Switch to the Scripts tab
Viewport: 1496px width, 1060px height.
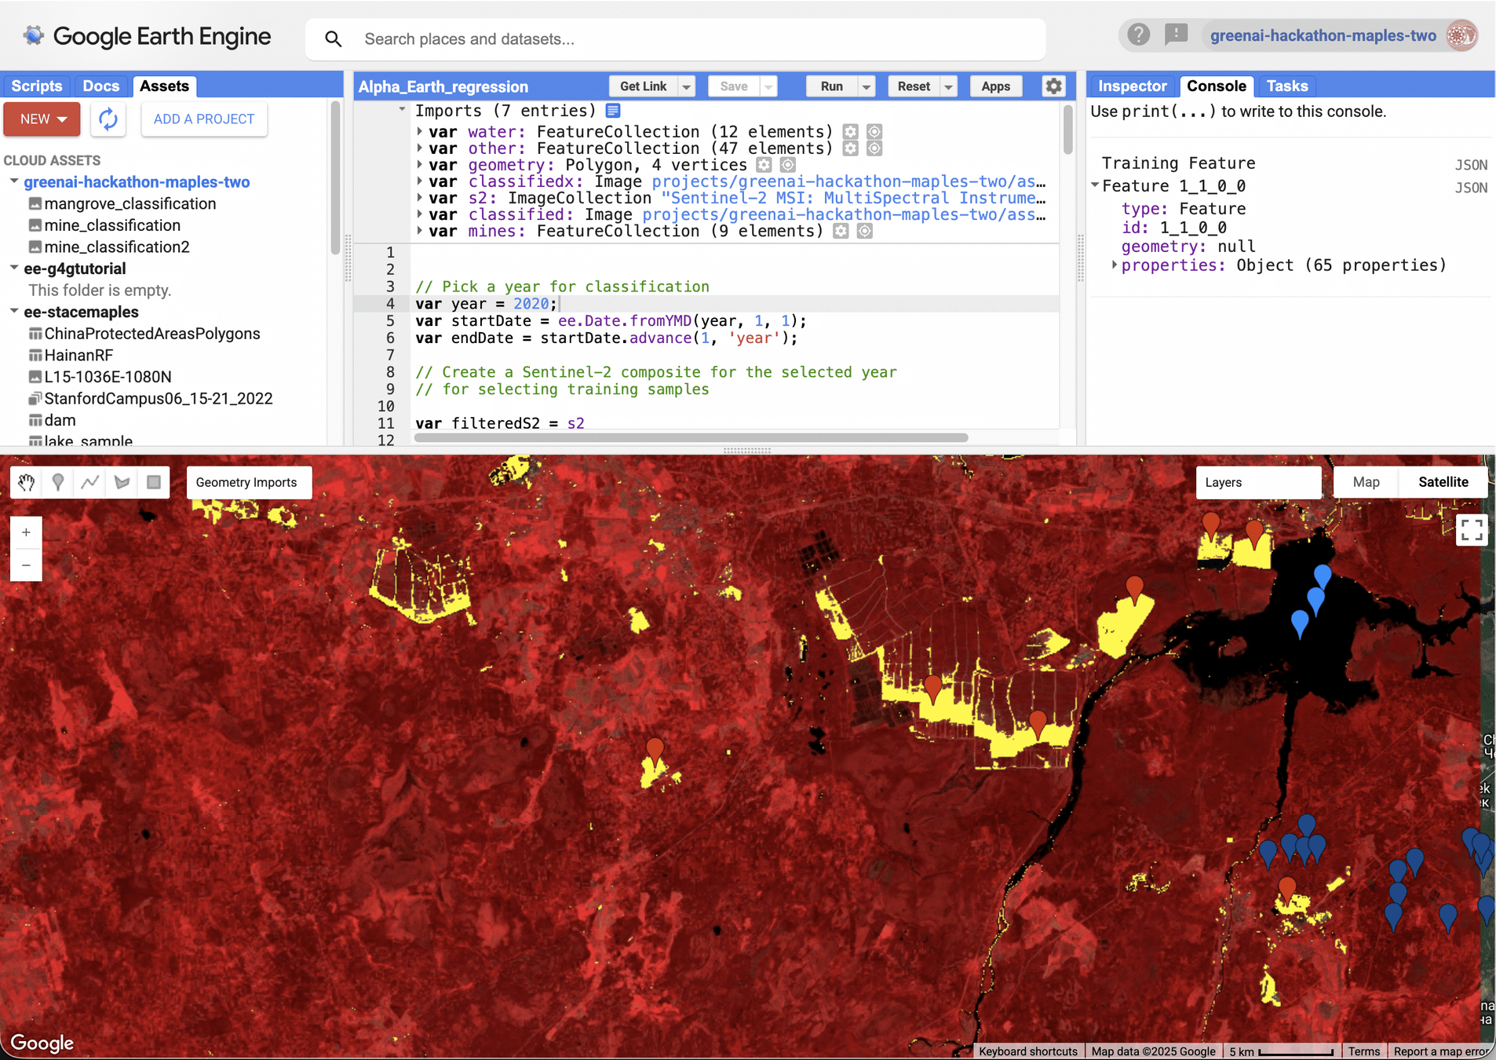36,86
